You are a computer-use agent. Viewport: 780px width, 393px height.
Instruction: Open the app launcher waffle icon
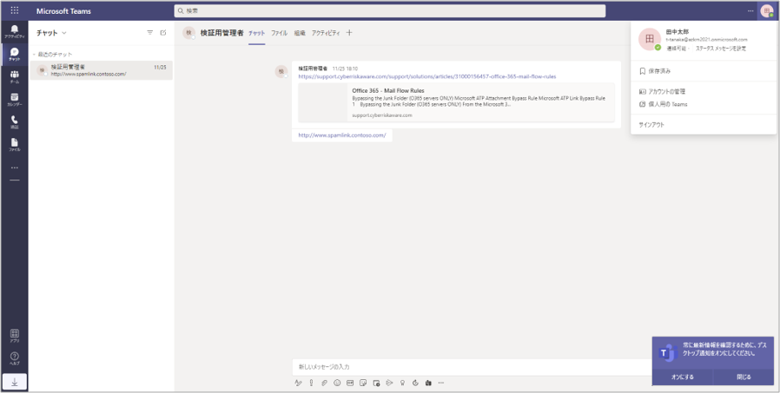[x=15, y=10]
